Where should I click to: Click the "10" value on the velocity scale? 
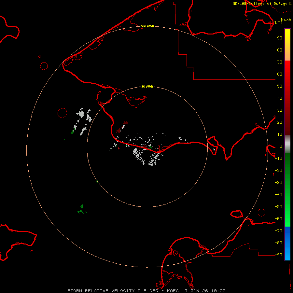point(280,134)
